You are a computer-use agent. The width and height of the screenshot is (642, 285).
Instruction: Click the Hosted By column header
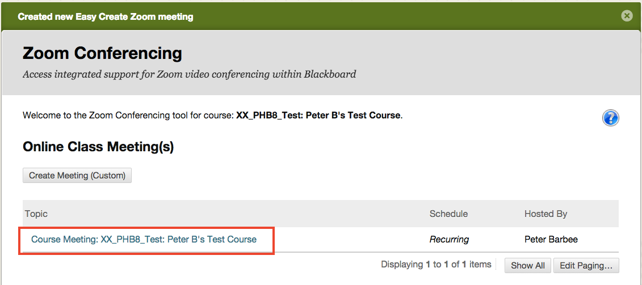[x=546, y=214]
